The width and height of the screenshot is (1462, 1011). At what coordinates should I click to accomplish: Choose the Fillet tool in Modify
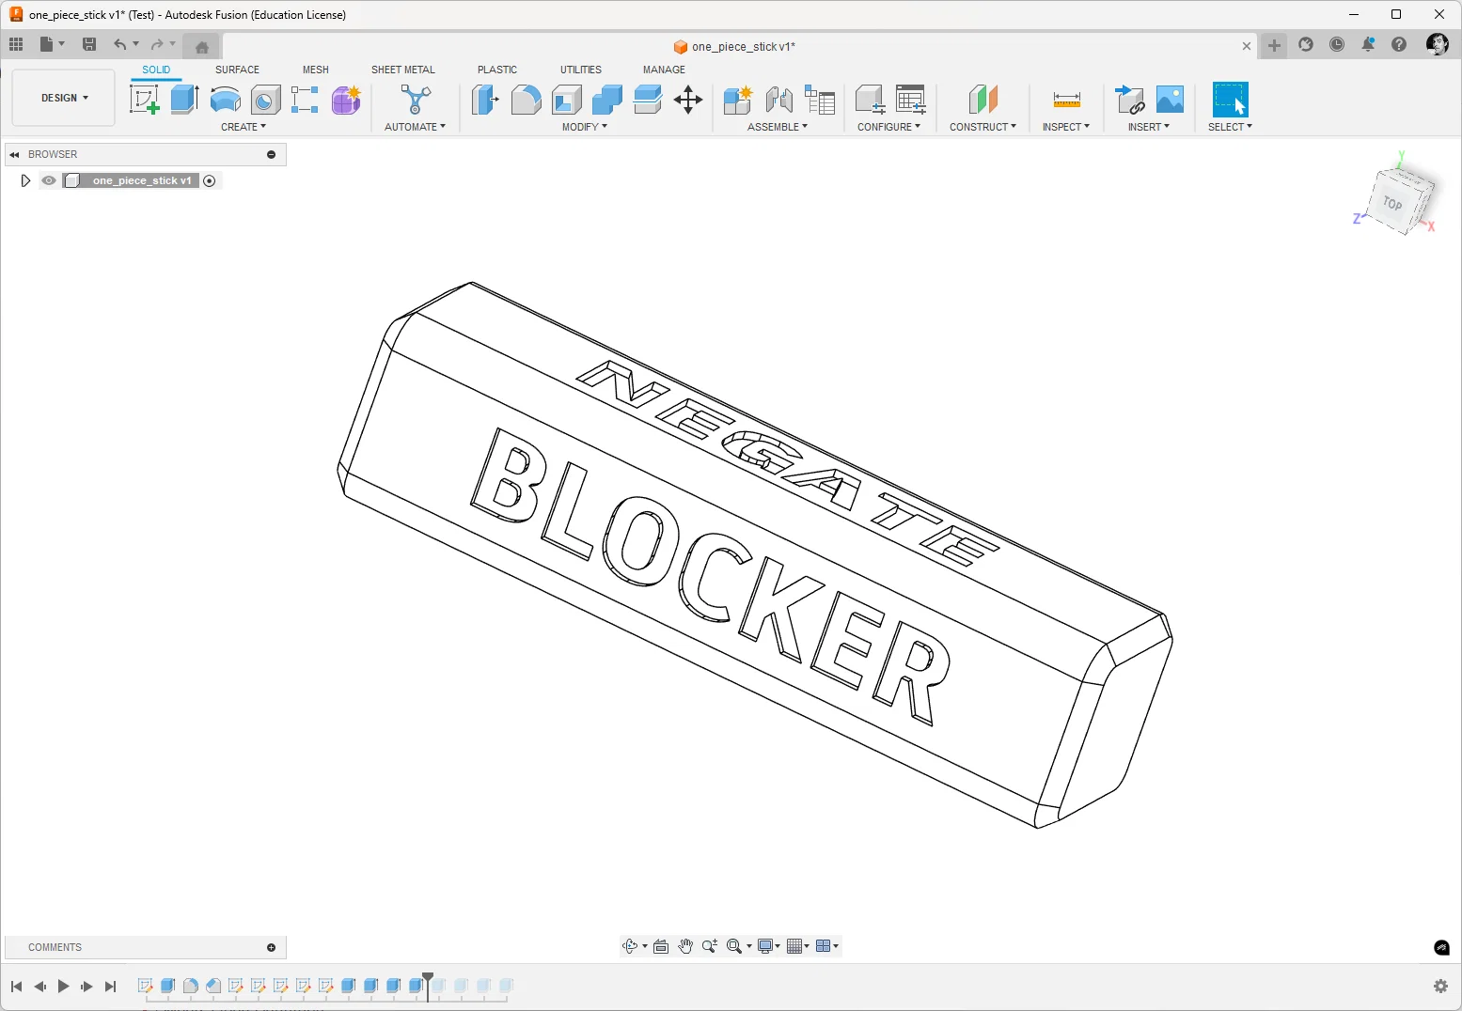pos(526,100)
